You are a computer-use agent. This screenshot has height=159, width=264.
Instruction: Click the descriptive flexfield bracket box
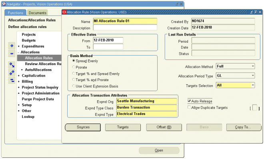[255, 108]
